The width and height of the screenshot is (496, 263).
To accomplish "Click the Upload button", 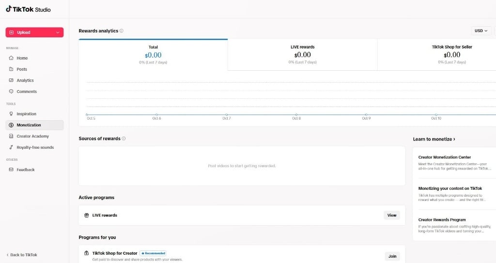I will (x=34, y=32).
